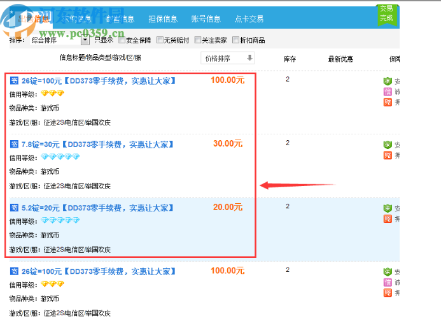441x321 pixels.
Task: Click the price 30.00元
Action: pos(228,143)
